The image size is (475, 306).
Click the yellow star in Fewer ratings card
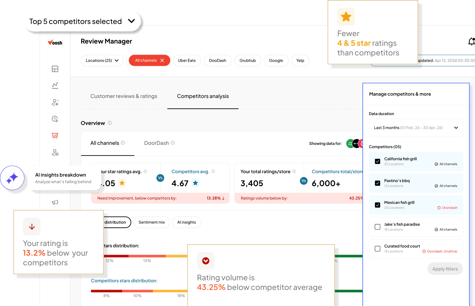(x=346, y=17)
